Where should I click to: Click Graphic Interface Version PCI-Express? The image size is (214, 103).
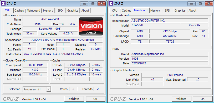175,75
